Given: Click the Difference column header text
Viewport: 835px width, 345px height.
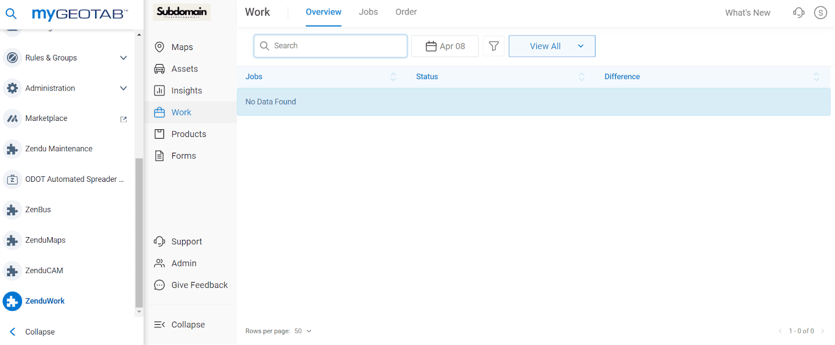Looking at the screenshot, I should [x=622, y=77].
